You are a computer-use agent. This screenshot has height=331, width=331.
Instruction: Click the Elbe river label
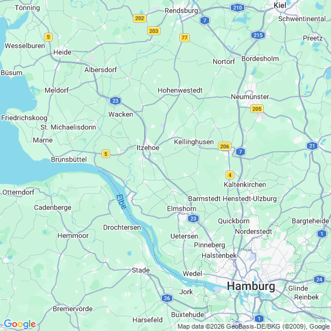pyautogui.click(x=121, y=202)
